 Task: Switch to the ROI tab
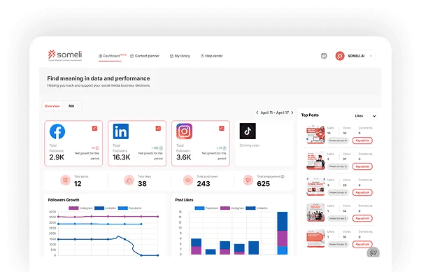click(71, 106)
